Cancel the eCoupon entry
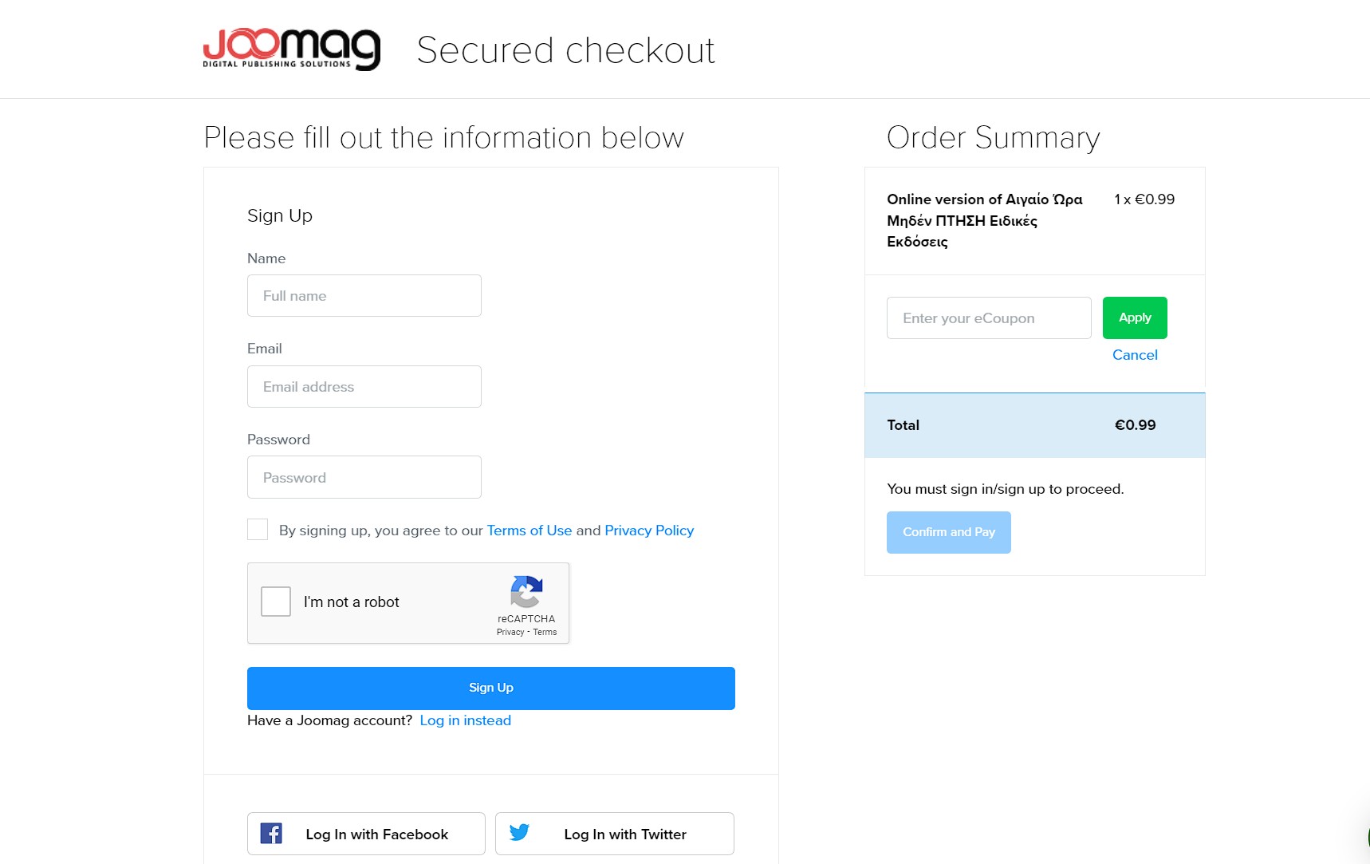 pos(1135,355)
